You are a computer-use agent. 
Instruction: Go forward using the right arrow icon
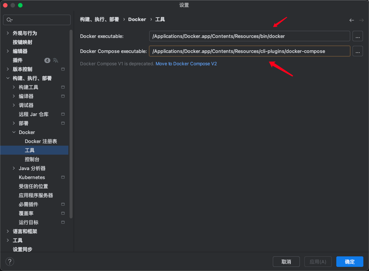click(x=361, y=20)
